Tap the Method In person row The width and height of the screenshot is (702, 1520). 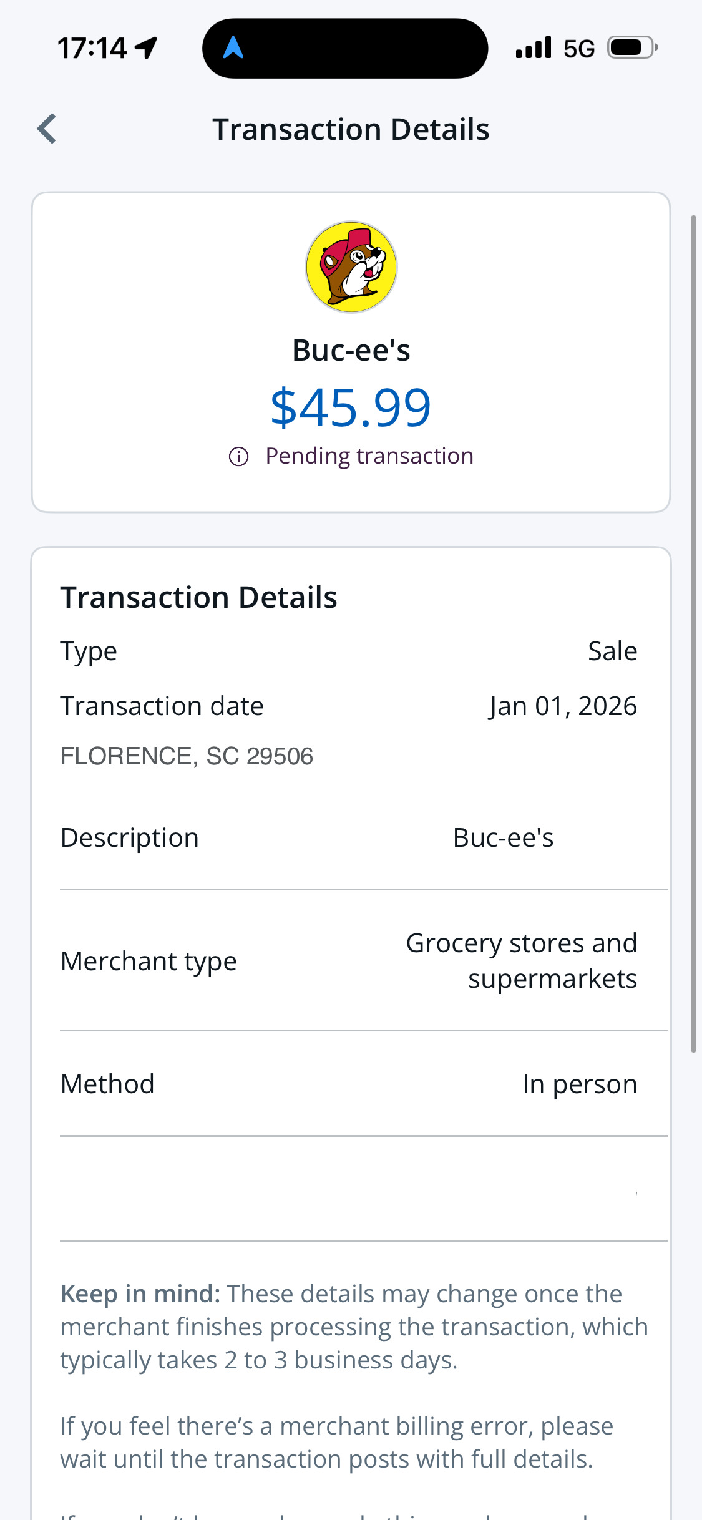coord(349,1084)
